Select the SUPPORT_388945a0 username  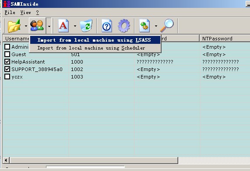click(x=37, y=69)
